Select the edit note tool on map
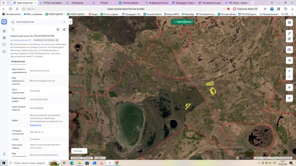The width and height of the screenshot is (296, 166). [x=289, y=39]
